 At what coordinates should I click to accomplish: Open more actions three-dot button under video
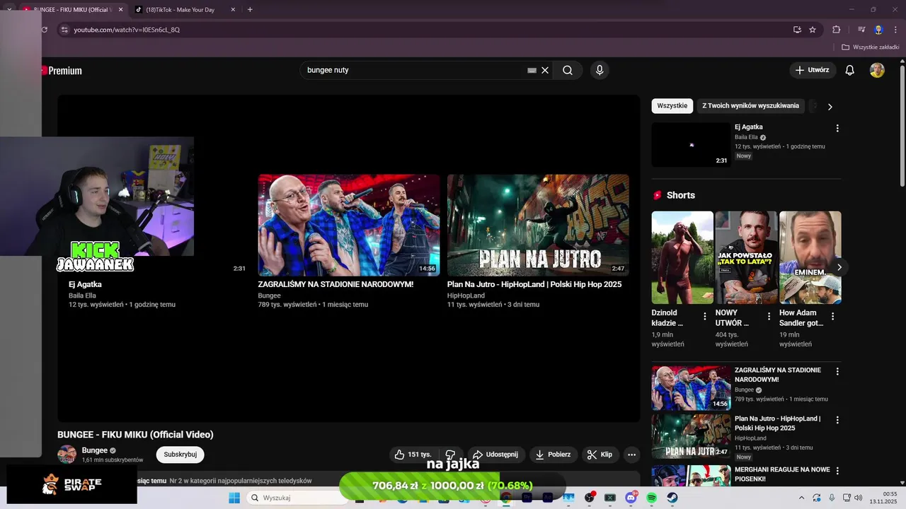pyautogui.click(x=632, y=455)
